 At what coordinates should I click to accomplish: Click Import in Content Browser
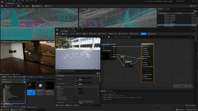coord(10,77)
